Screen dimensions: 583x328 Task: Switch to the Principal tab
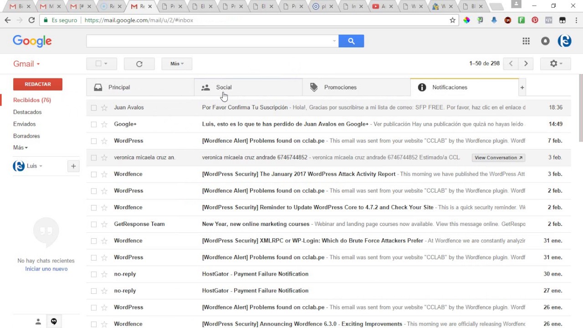pyautogui.click(x=140, y=87)
